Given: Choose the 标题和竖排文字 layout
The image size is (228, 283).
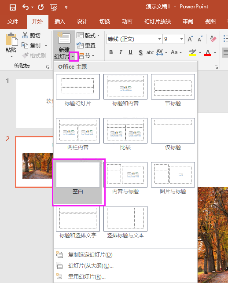Looking at the screenshot, I should (78, 222).
